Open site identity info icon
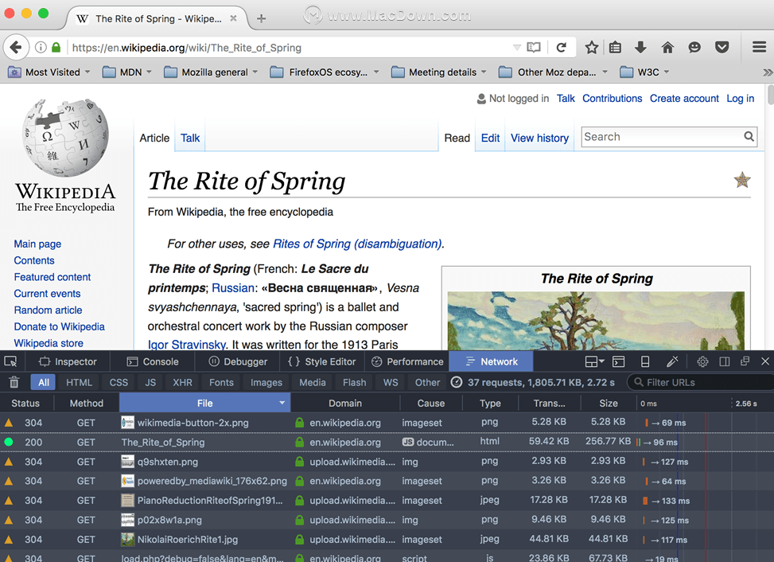The width and height of the screenshot is (774, 562). click(41, 48)
